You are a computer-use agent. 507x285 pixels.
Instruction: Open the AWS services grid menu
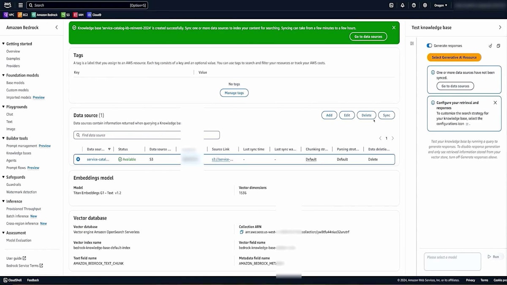pos(20,5)
